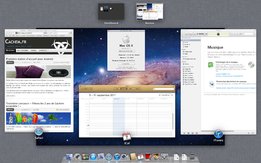Switch iTunes to album list view

pos(234,34)
